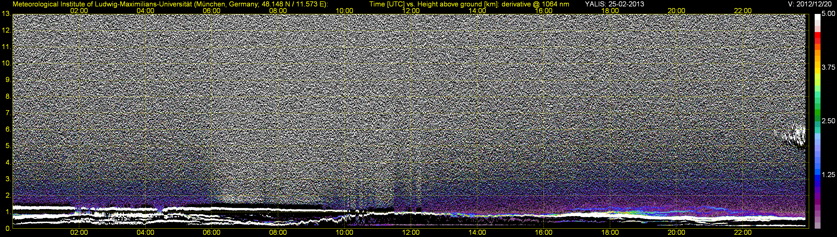This screenshot has height=237, width=837.
Task: Click the 10:00 label on the bottom time axis
Action: pyautogui.click(x=344, y=233)
